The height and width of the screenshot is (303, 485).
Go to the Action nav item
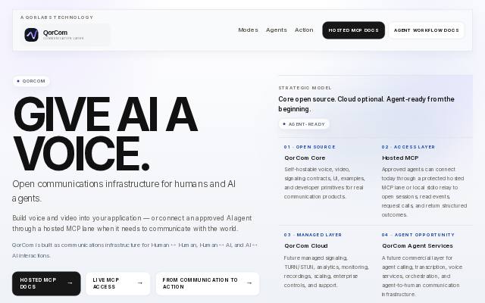click(x=304, y=30)
